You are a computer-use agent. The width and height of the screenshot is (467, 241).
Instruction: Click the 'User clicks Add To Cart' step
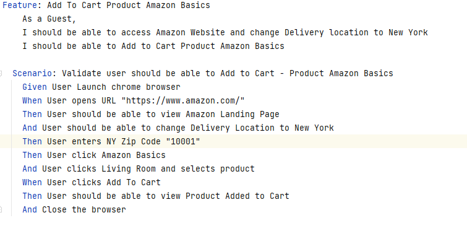point(92,182)
